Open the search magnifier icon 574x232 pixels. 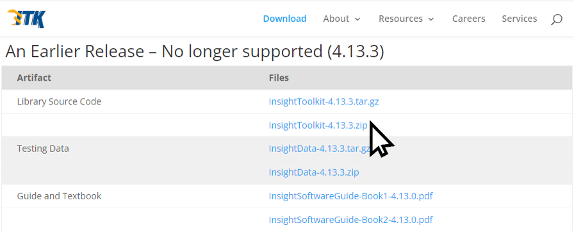tap(557, 19)
